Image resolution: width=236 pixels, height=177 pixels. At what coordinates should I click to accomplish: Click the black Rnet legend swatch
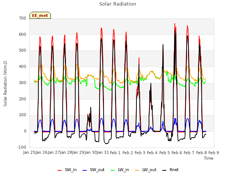tap(164, 170)
